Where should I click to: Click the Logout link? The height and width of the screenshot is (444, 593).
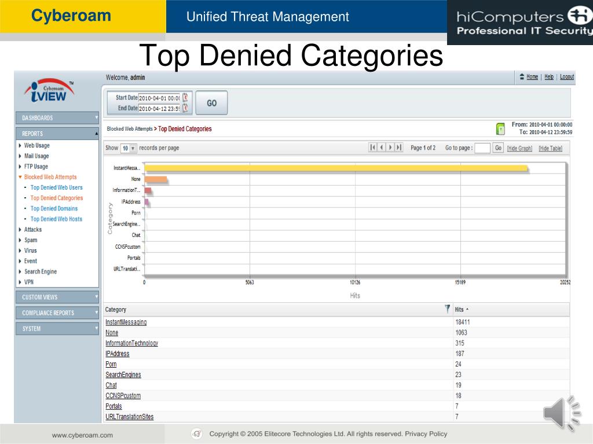coord(567,77)
